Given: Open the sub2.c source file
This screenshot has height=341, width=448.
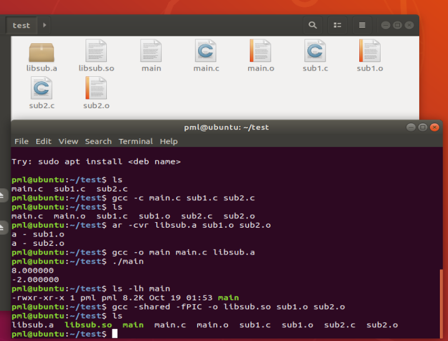Looking at the screenshot, I should pos(41,88).
